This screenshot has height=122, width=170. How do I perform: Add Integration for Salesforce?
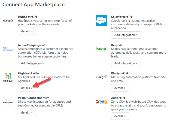(126, 35)
